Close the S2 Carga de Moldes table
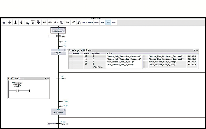The width and height of the screenshot is (206, 129). pyautogui.click(x=194, y=51)
